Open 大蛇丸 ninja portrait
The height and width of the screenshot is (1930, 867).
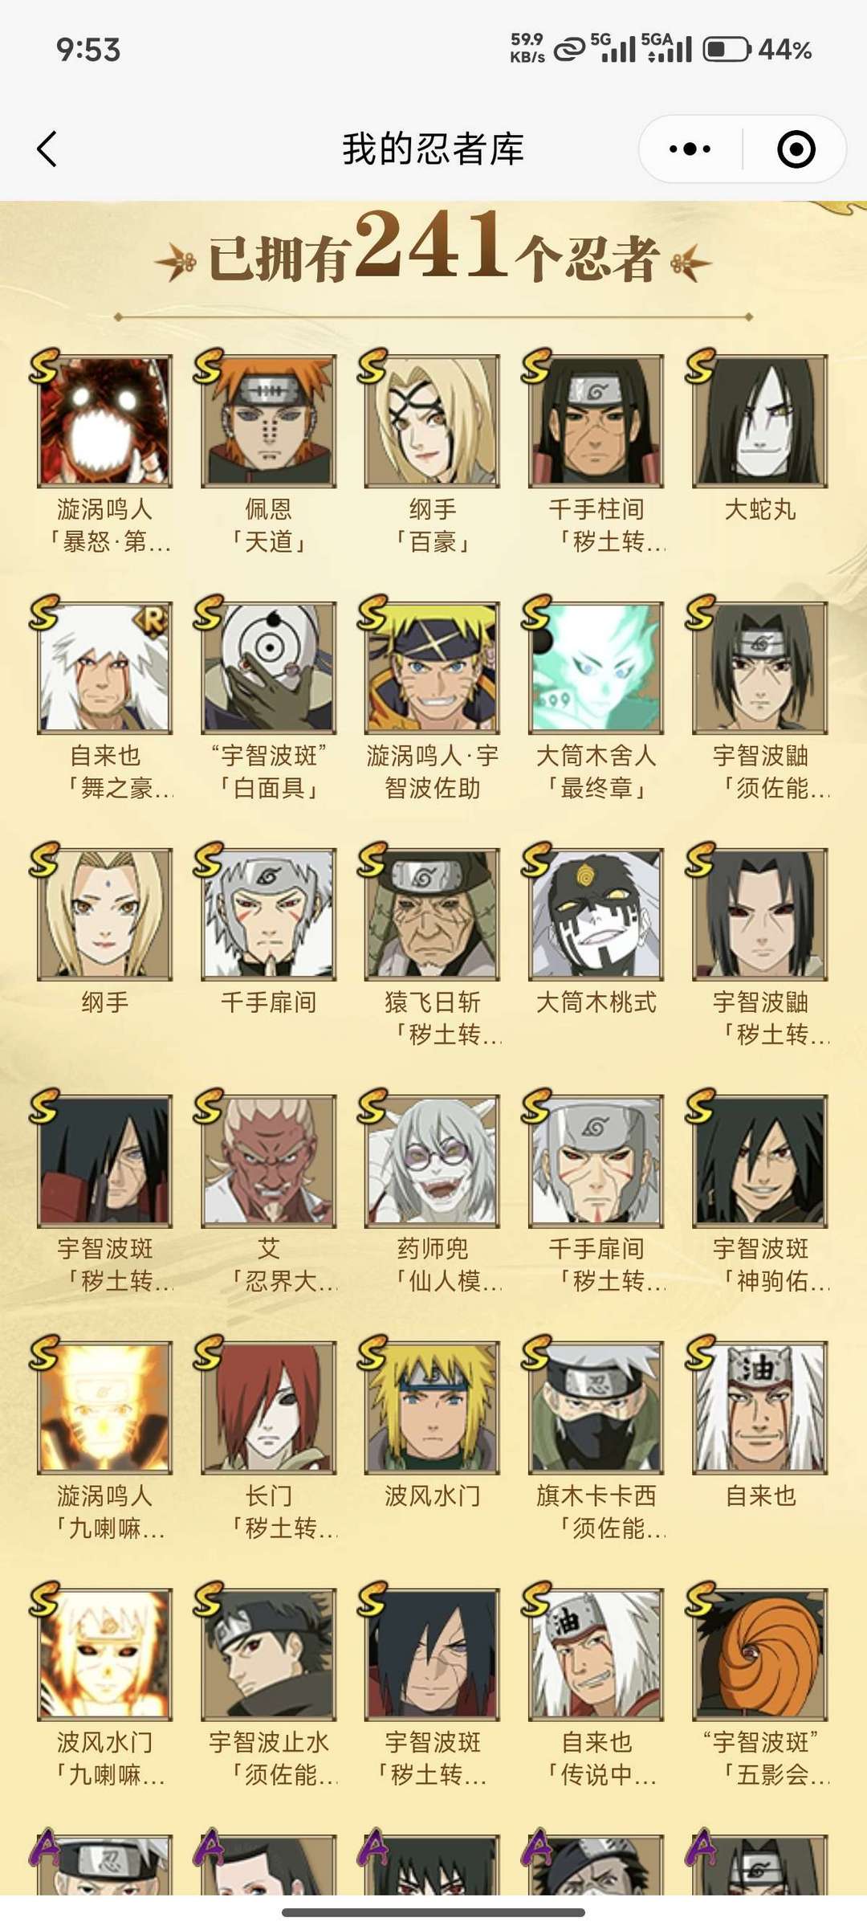pos(759,420)
